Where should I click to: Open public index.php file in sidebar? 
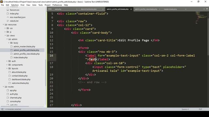tap(14, 14)
